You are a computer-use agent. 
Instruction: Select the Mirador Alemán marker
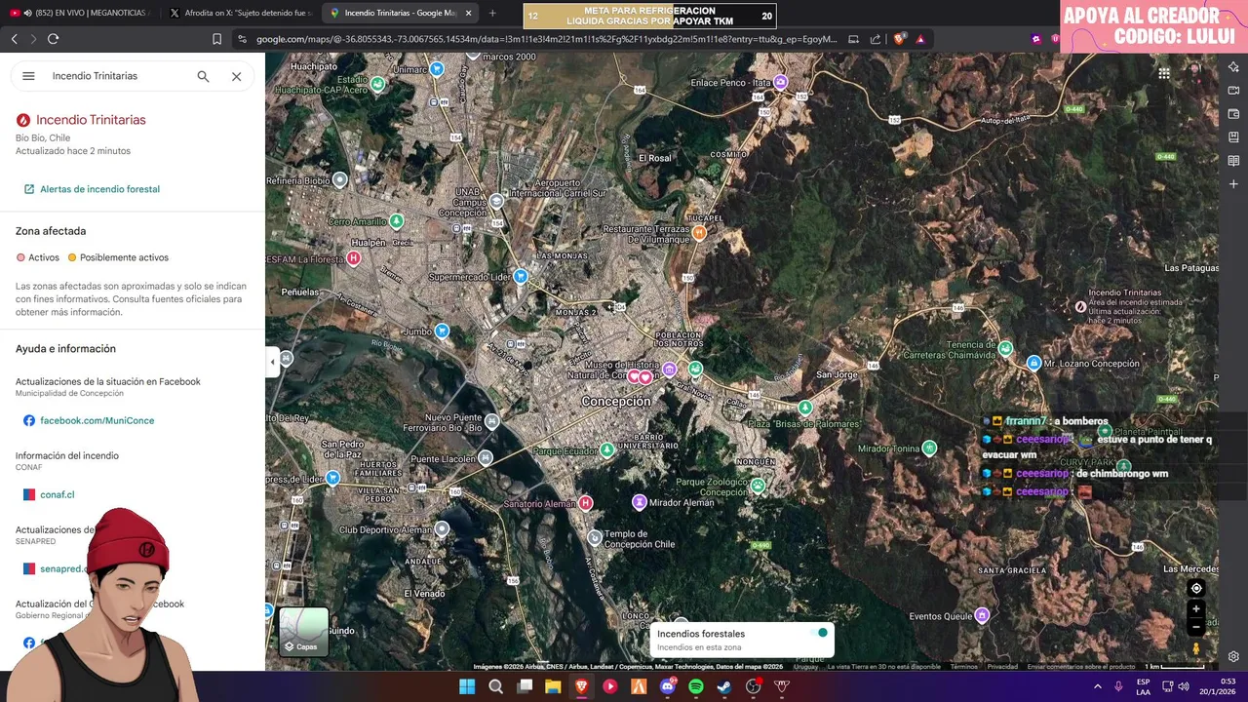click(x=640, y=502)
